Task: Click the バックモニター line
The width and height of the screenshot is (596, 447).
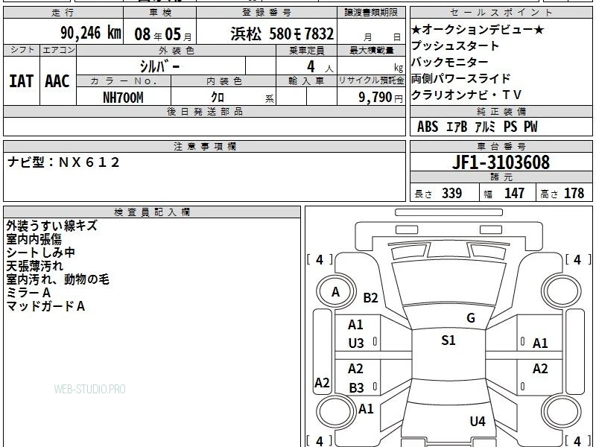Action: coord(449,62)
